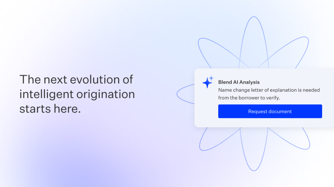Click the large blue sparkle AI icon

[x=207, y=83]
